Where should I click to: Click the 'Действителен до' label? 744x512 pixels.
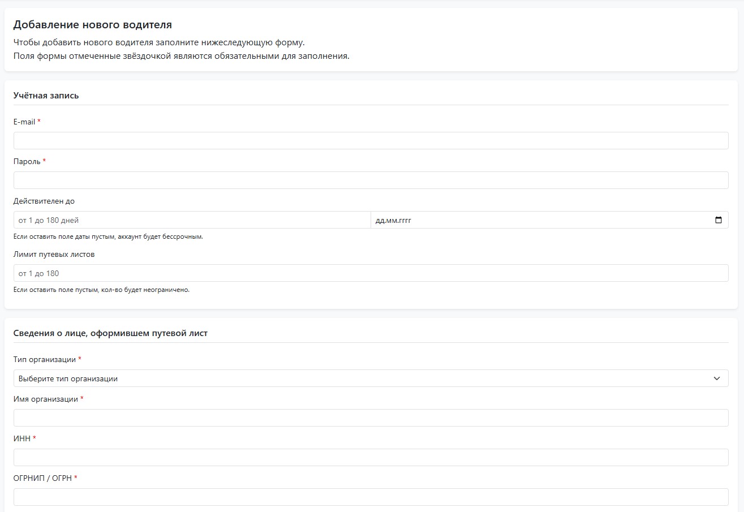(x=44, y=201)
